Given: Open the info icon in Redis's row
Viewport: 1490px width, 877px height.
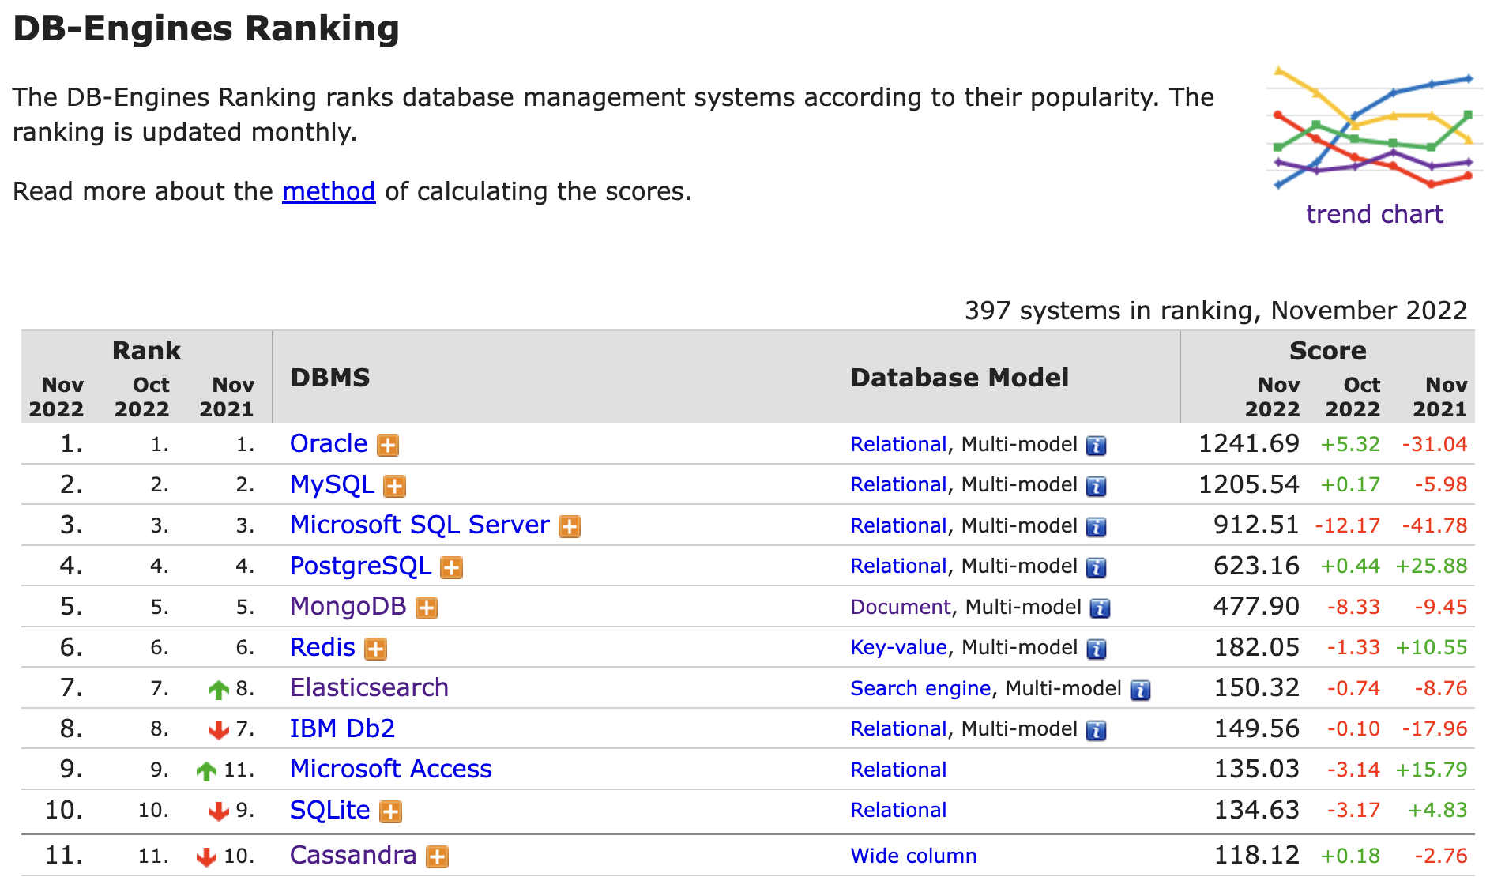Looking at the screenshot, I should pyautogui.click(x=1096, y=649).
